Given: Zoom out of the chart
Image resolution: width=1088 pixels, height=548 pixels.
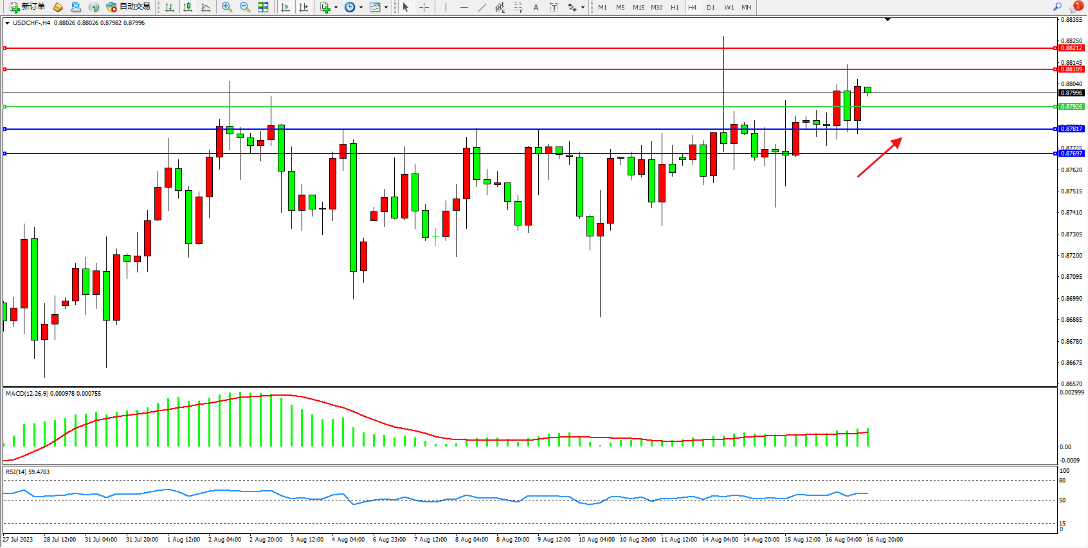Looking at the screenshot, I should (245, 7).
